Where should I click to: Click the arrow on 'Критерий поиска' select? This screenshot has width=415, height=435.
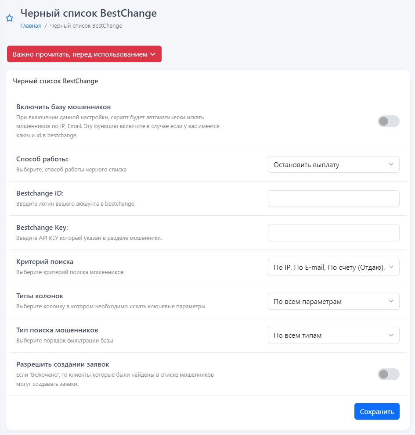(391, 267)
